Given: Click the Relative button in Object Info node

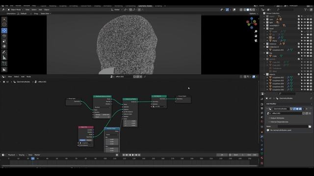Looking at the screenshot, I should pos(89,140).
